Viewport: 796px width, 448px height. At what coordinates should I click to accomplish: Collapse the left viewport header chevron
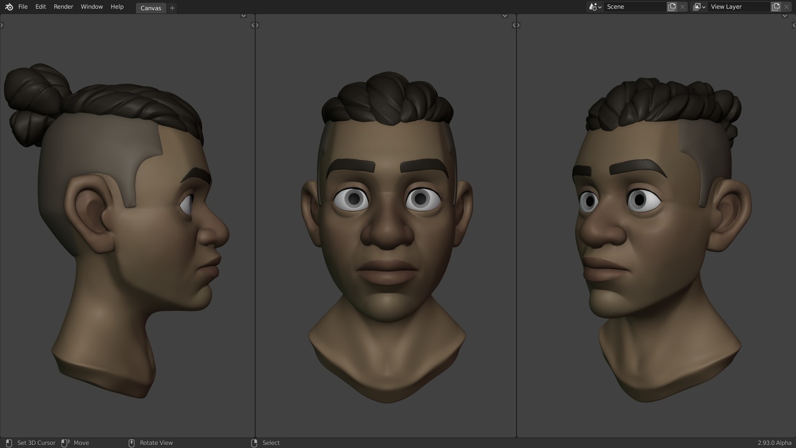[x=243, y=15]
